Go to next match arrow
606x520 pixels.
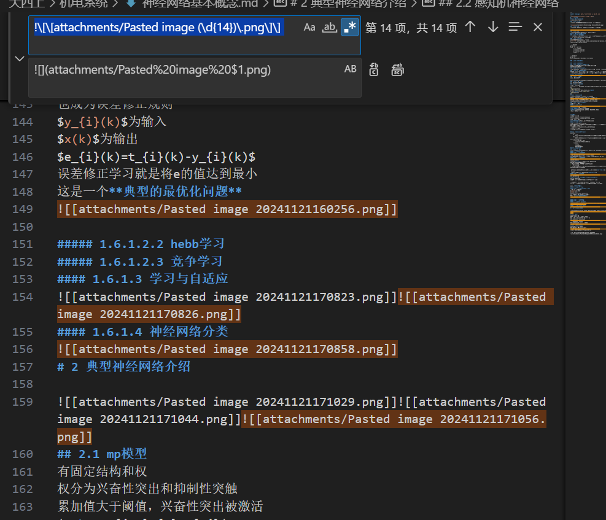pyautogui.click(x=493, y=27)
